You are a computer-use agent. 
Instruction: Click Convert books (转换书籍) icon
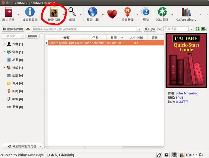[x=54, y=12]
